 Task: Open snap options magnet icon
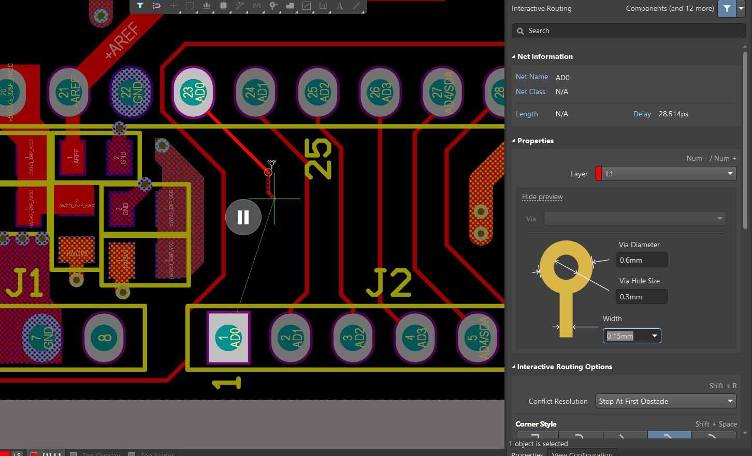click(x=156, y=6)
